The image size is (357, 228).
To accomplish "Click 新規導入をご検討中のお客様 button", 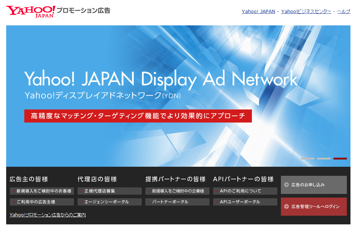I will (x=42, y=191).
